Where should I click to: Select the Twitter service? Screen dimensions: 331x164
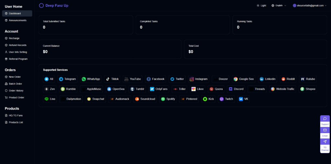click(177, 79)
